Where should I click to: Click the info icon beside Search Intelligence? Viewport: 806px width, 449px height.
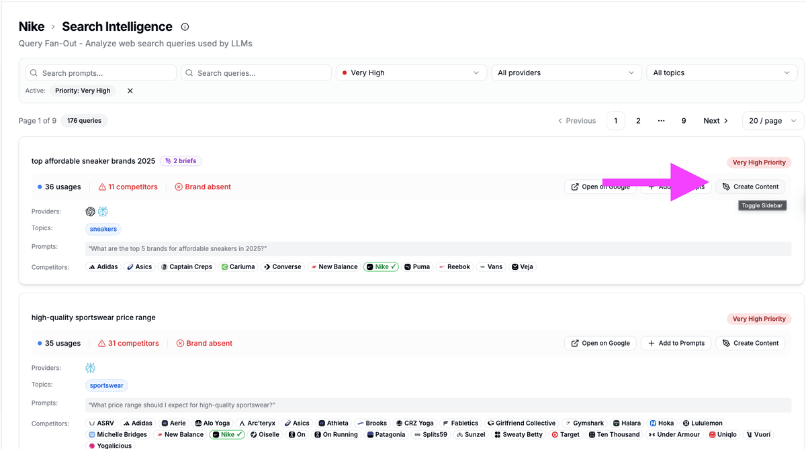185,27
